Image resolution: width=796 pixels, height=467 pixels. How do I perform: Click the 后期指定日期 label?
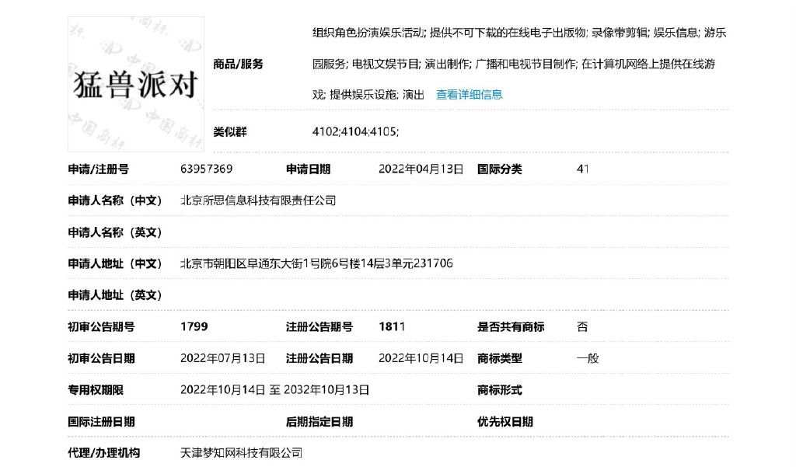pyautogui.click(x=319, y=422)
